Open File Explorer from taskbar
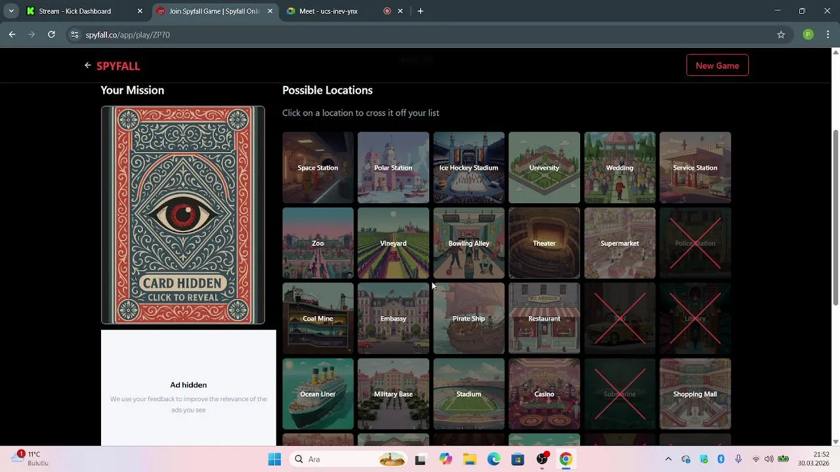Viewport: 840px width, 472px height. coord(470,460)
